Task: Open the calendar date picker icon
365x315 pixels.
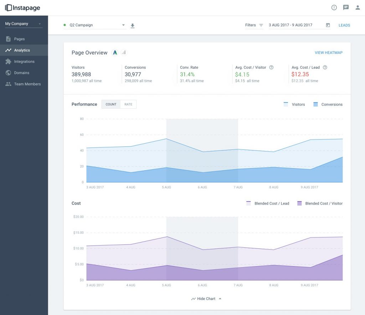Action: pyautogui.click(x=328, y=25)
